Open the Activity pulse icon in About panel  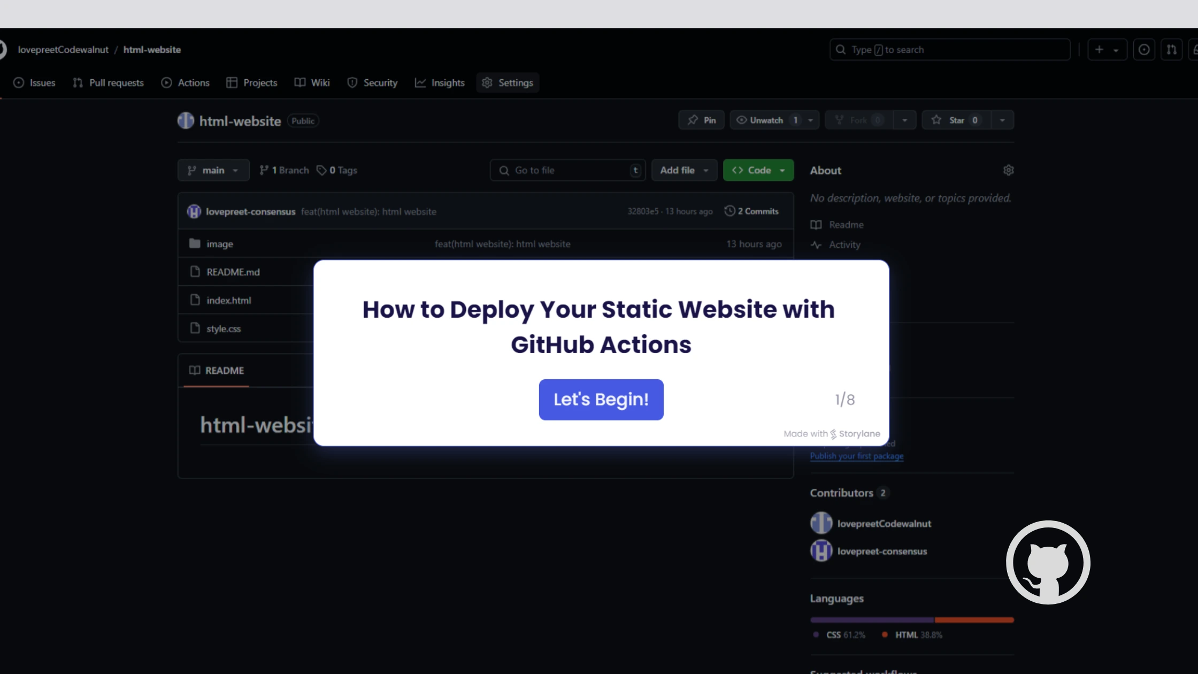pos(816,244)
